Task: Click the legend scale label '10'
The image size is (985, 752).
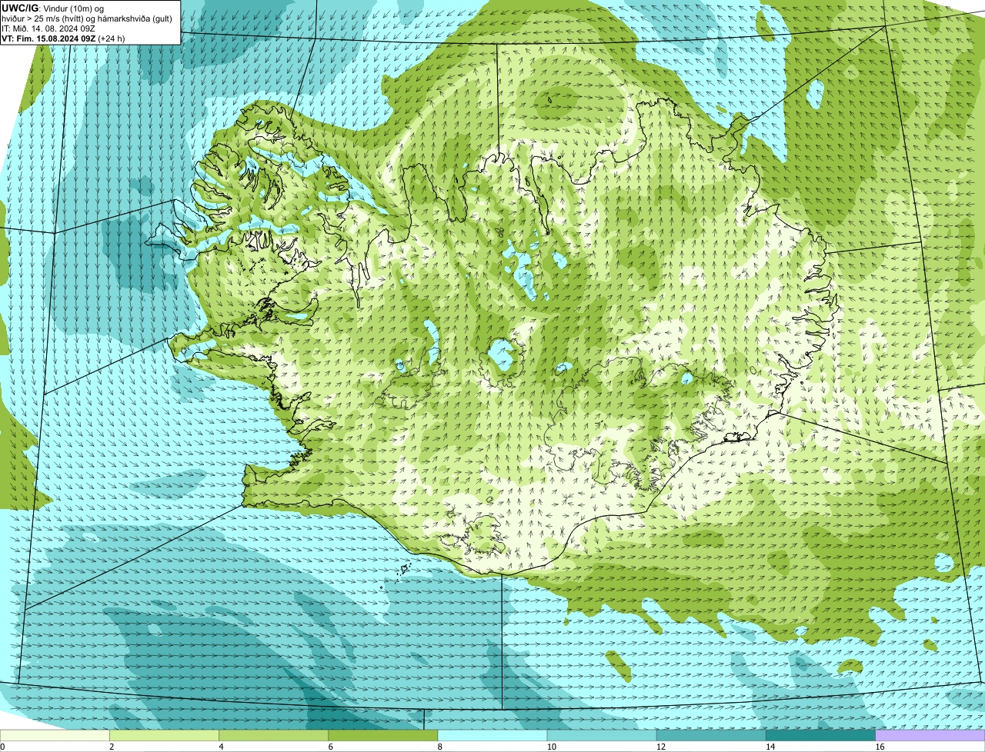Action: pos(552,747)
